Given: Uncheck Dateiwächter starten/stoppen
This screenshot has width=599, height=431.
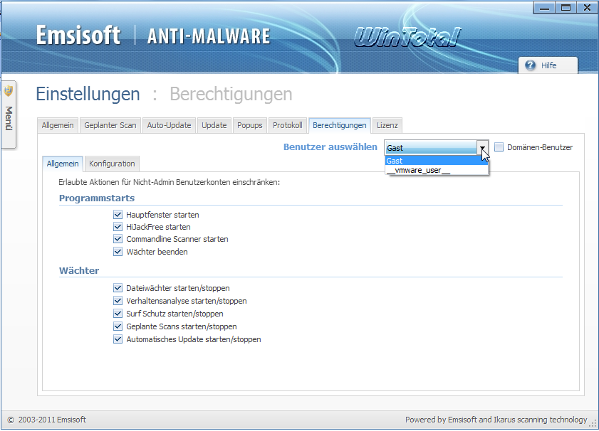Looking at the screenshot, I should pyautogui.click(x=118, y=288).
